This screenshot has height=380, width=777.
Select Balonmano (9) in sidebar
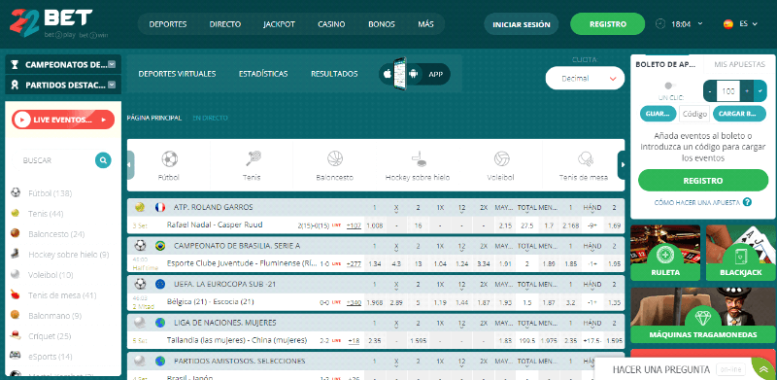pyautogui.click(x=55, y=316)
